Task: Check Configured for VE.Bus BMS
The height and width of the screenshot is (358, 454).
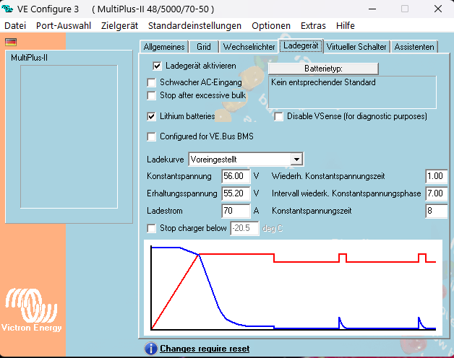Action: [151, 136]
